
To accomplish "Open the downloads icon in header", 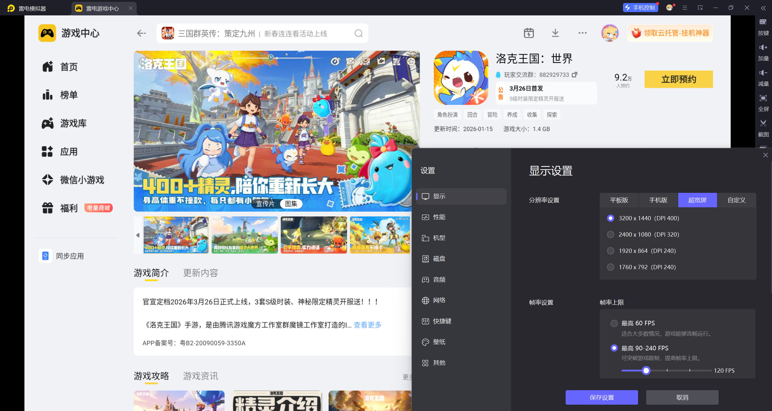I will coord(555,33).
